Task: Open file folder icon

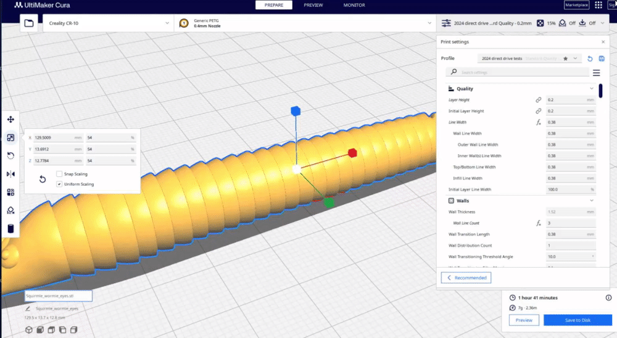Action: (x=29, y=23)
